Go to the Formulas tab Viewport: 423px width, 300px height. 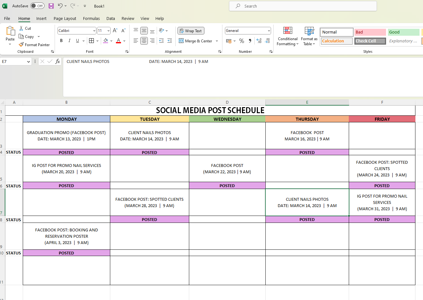[91, 18]
